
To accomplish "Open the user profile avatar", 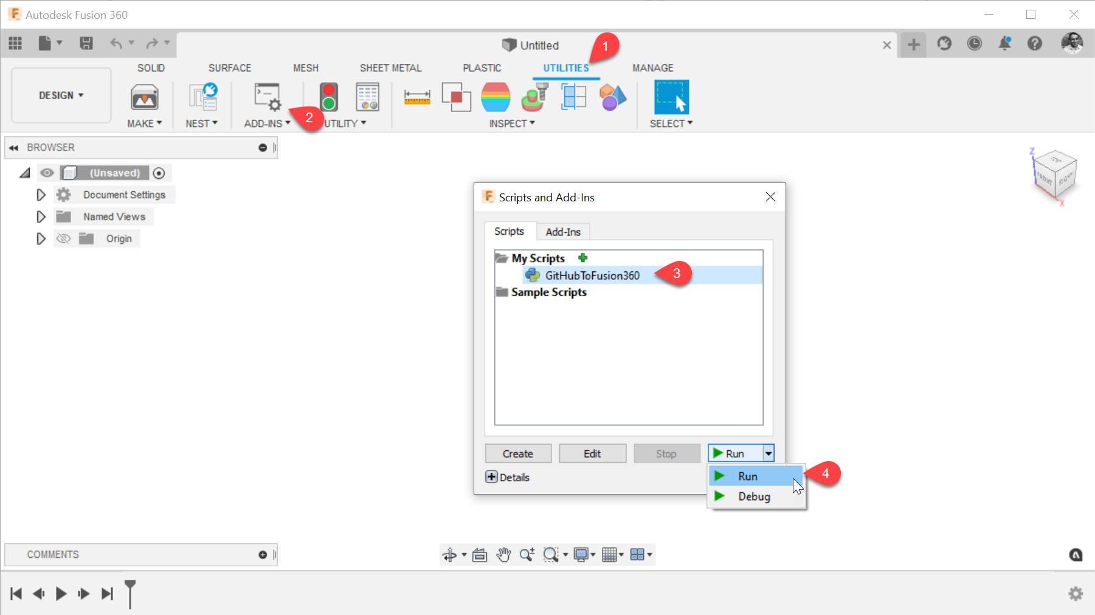I will [x=1072, y=43].
